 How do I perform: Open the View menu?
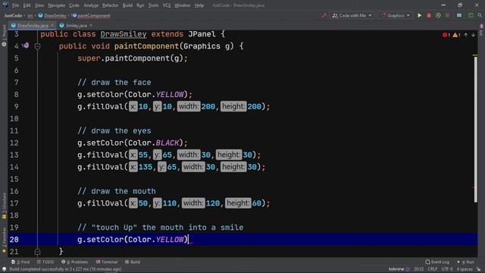pos(39,5)
